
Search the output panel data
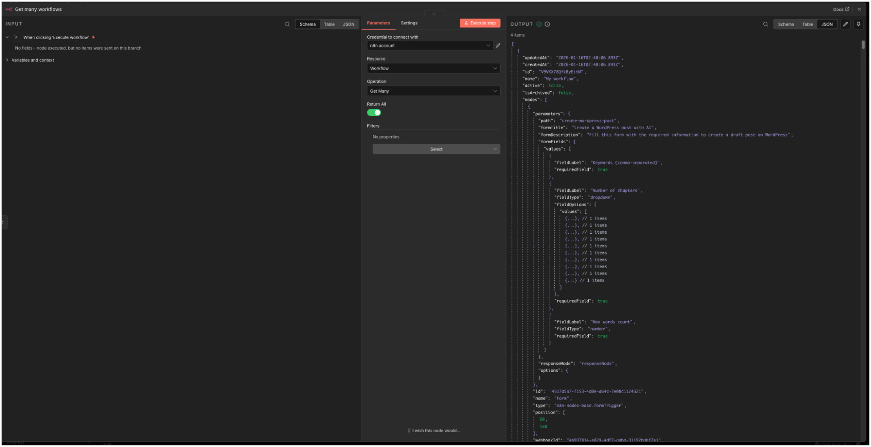[765, 24]
